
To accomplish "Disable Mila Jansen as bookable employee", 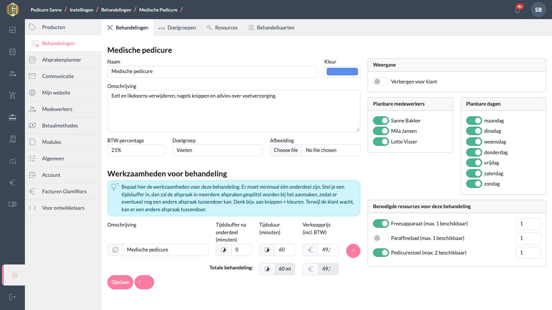I will pyautogui.click(x=381, y=131).
